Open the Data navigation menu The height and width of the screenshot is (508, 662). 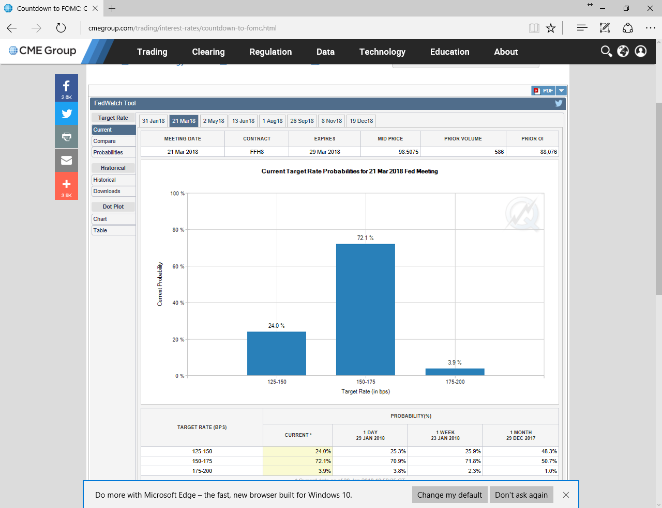click(325, 52)
